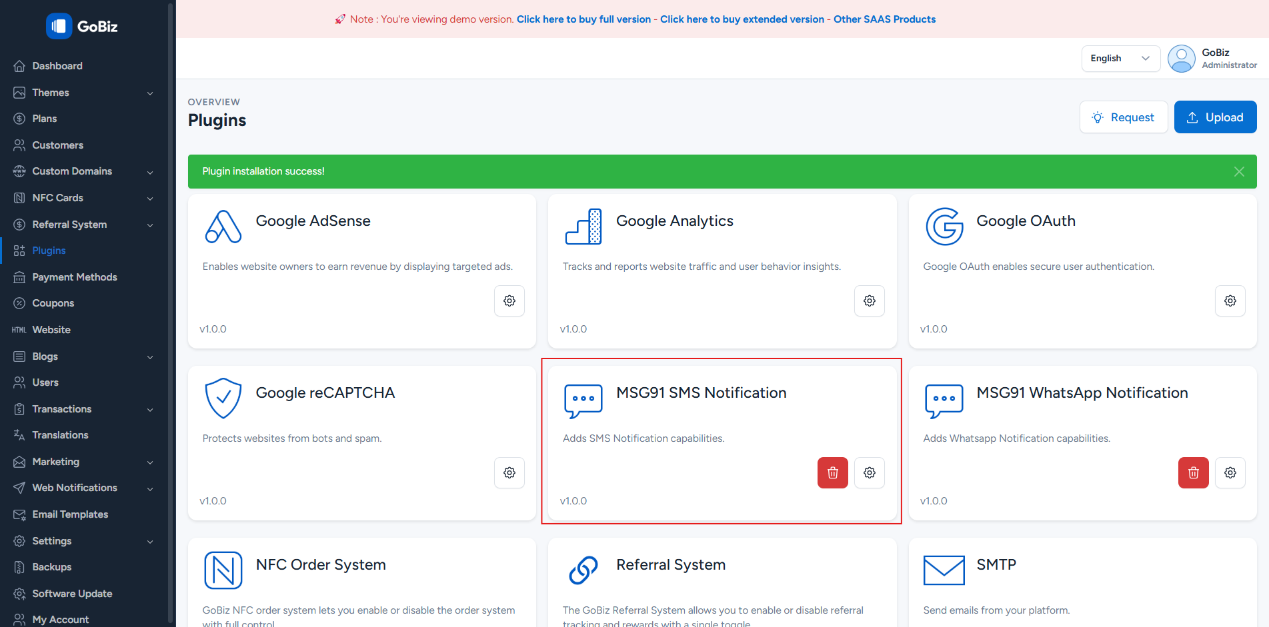Click the Upload plugin button
Image resolution: width=1269 pixels, height=627 pixels.
[x=1214, y=117]
